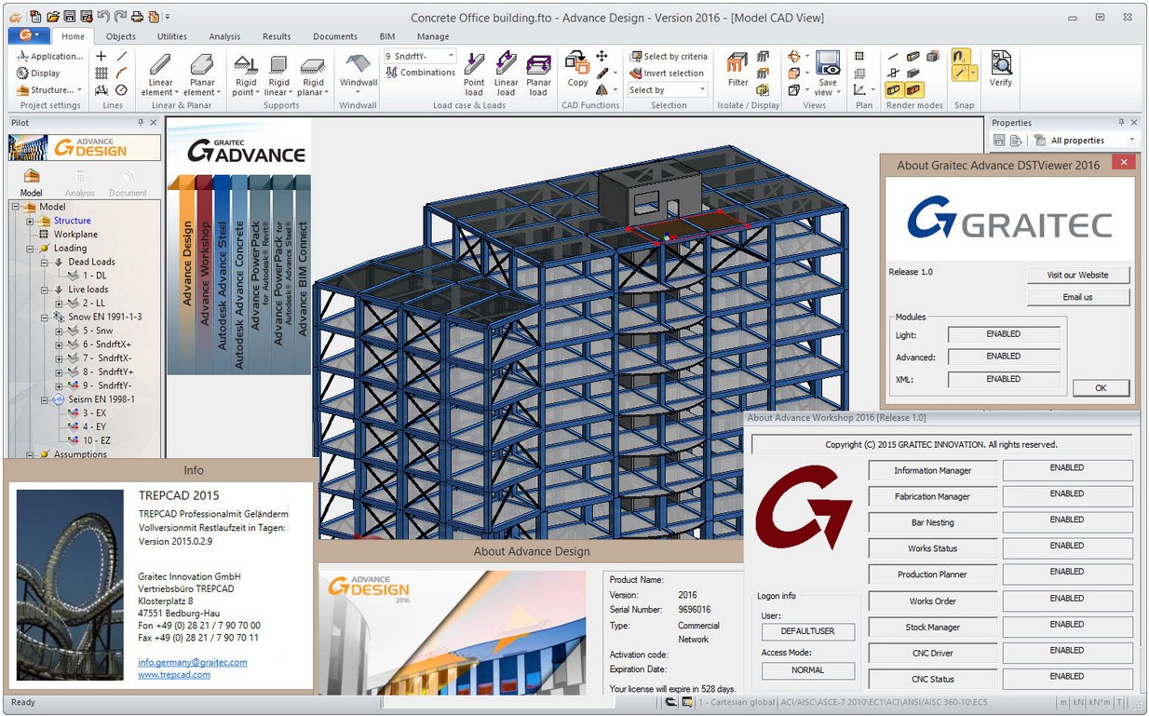Close the About Graitec Advance DSTViewer dialog
The height and width of the screenshot is (716, 1149).
click(1125, 163)
